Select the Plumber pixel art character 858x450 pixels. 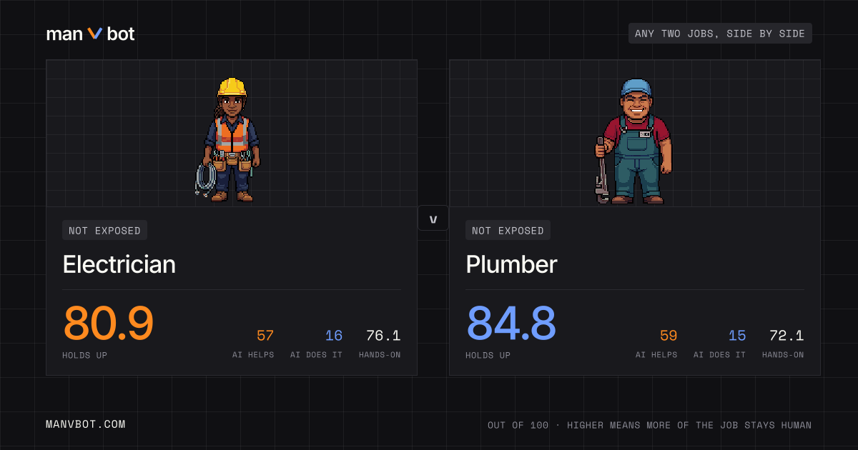coord(633,141)
